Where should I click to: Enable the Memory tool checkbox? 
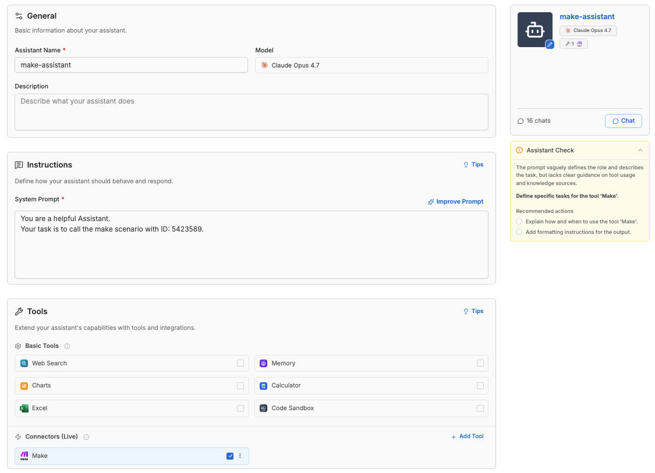[480, 363]
